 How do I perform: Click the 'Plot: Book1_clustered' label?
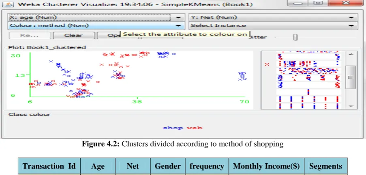click(47, 47)
